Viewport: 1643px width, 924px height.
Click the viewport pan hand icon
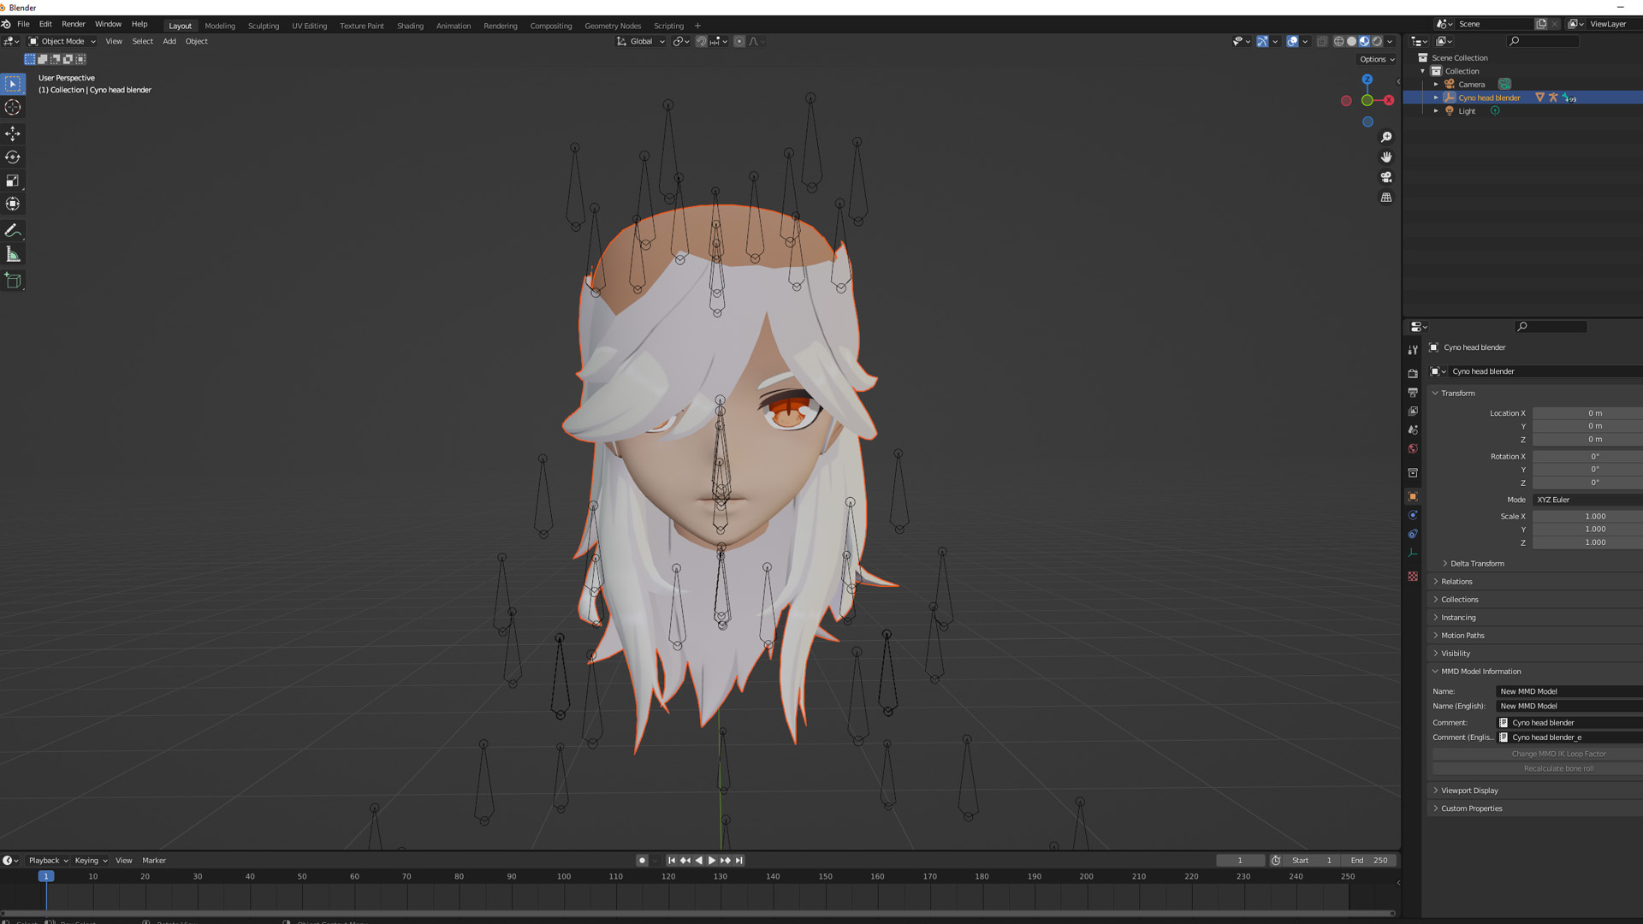pos(1386,157)
